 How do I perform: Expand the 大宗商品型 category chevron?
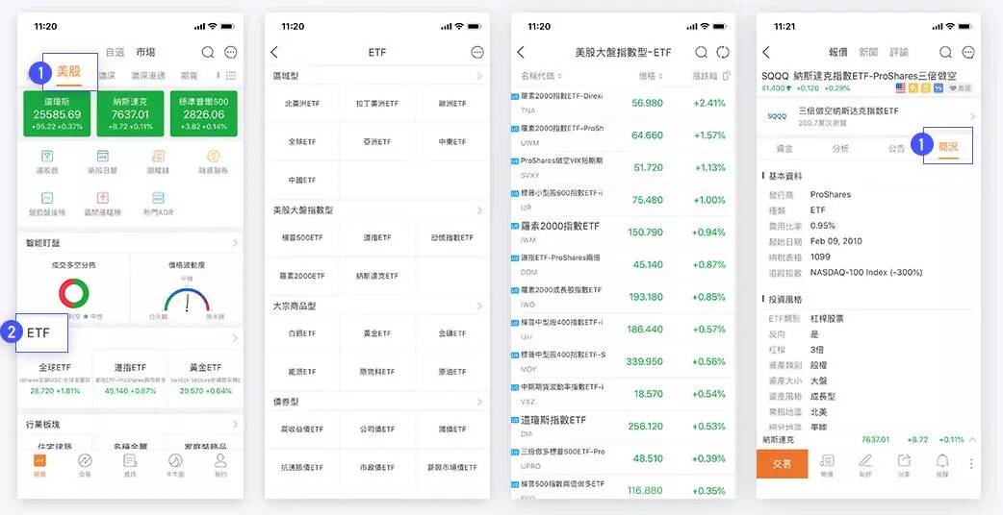tap(479, 307)
